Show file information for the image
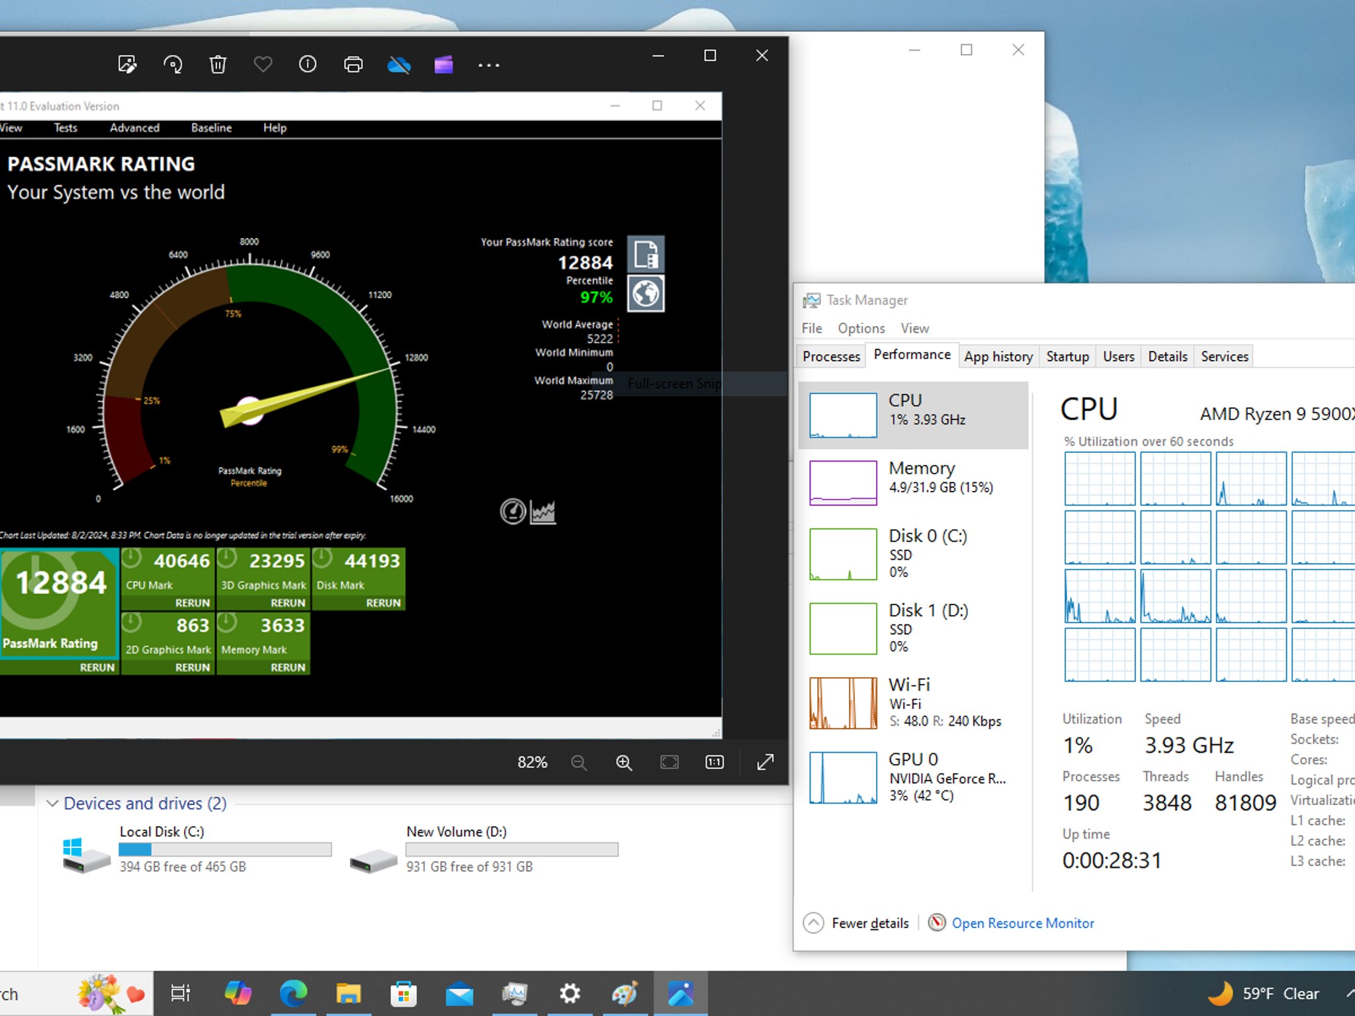The height and width of the screenshot is (1016, 1355). [x=308, y=64]
